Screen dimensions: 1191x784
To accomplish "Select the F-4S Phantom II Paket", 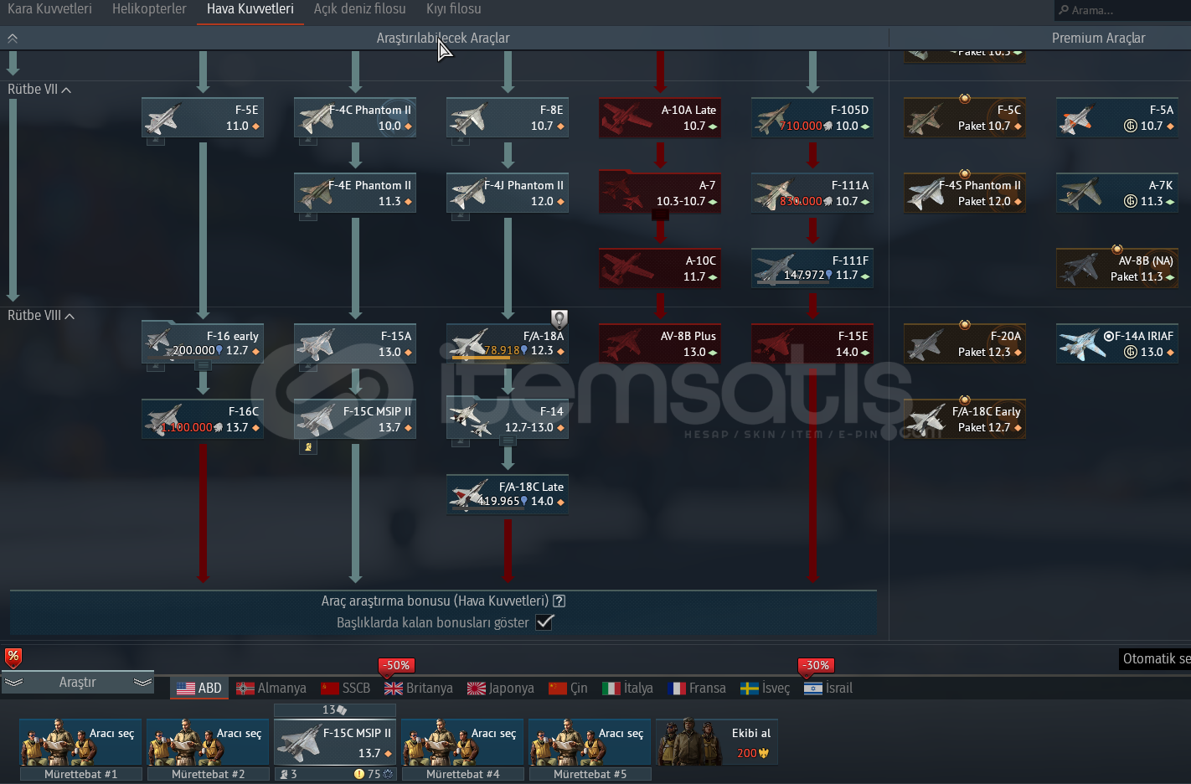I will tap(965, 193).
